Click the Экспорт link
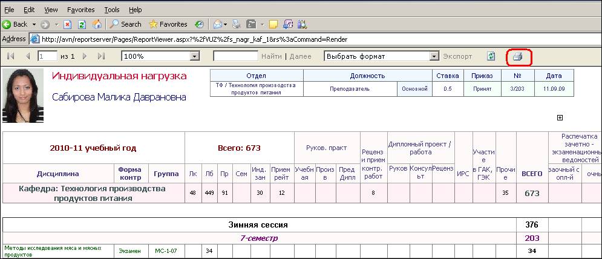 coord(457,56)
